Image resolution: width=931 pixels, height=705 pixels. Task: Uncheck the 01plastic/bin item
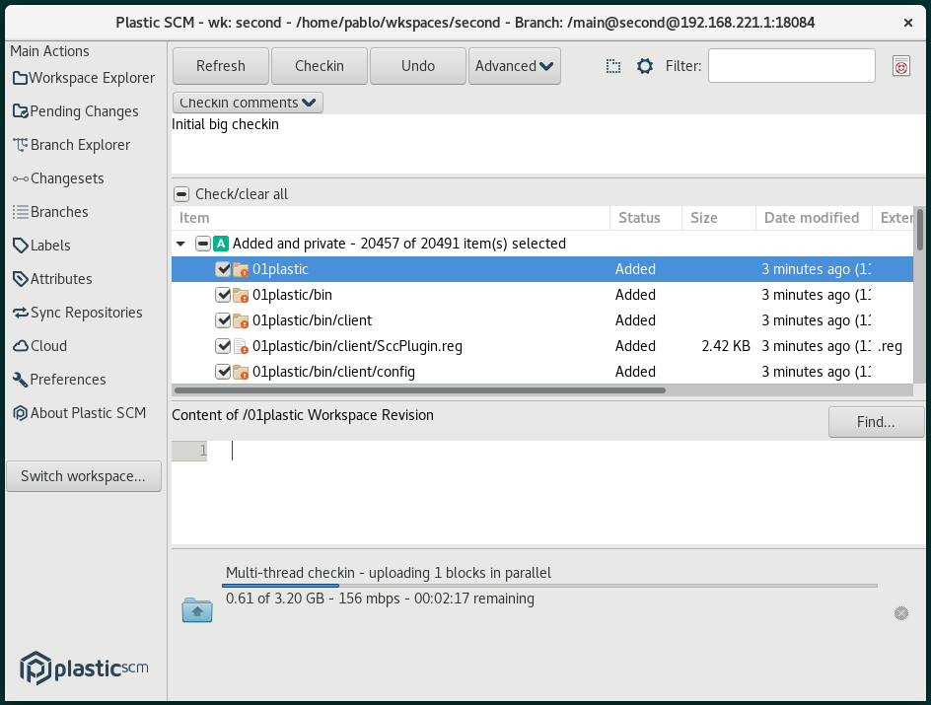click(223, 294)
